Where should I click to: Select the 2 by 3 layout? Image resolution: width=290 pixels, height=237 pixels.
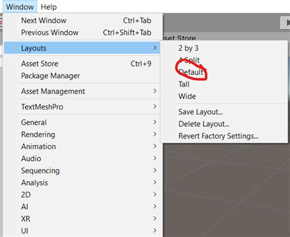[x=224, y=48]
